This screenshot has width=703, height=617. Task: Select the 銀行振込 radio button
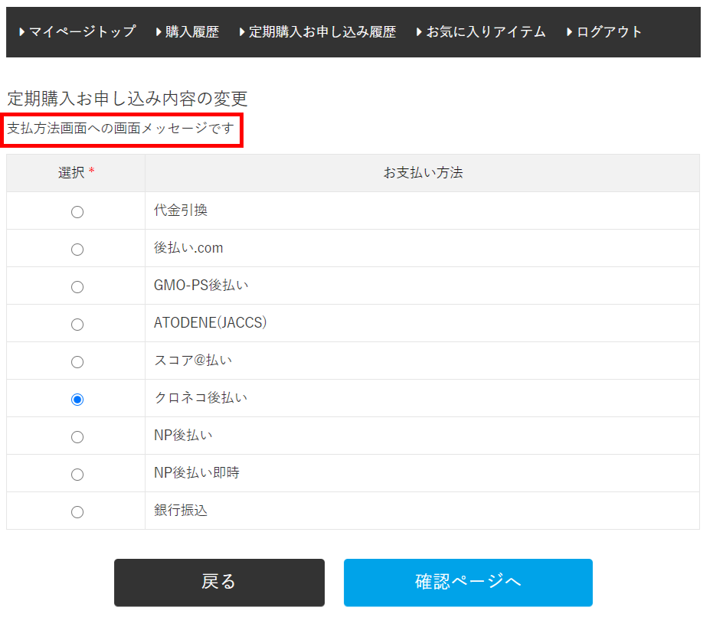coord(77,512)
